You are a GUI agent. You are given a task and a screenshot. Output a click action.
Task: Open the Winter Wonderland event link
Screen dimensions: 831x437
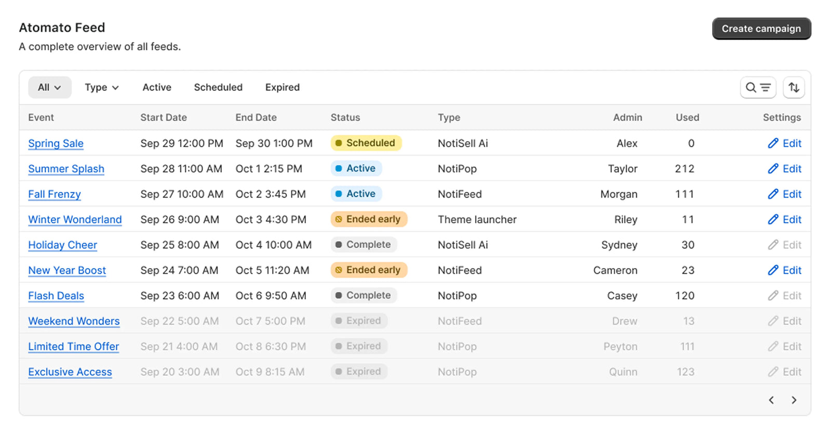75,220
